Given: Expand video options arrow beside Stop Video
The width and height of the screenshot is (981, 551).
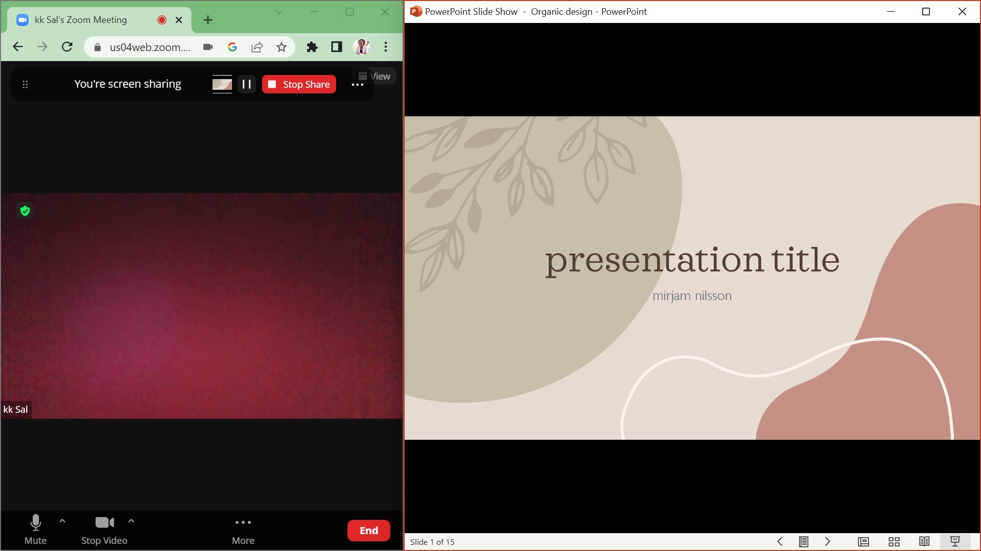Looking at the screenshot, I should (x=131, y=521).
